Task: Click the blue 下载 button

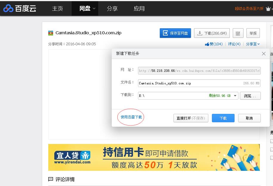Action: pyautogui.click(x=223, y=118)
